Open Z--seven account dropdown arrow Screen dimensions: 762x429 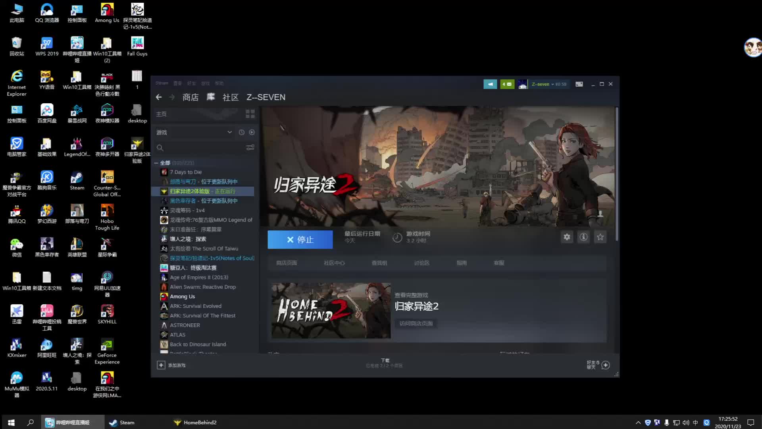pos(552,85)
